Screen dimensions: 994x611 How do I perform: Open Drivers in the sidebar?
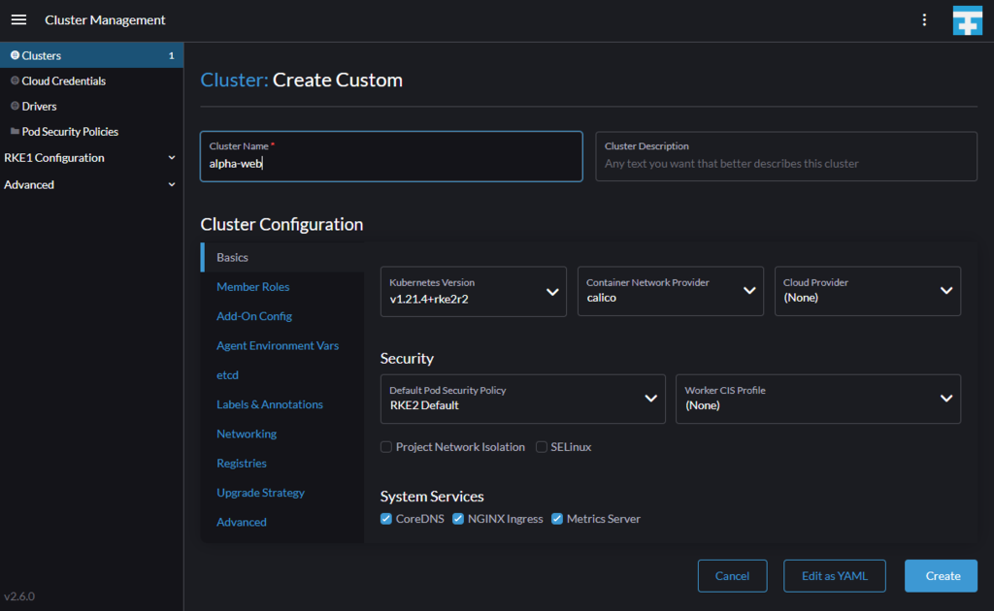[92, 106]
